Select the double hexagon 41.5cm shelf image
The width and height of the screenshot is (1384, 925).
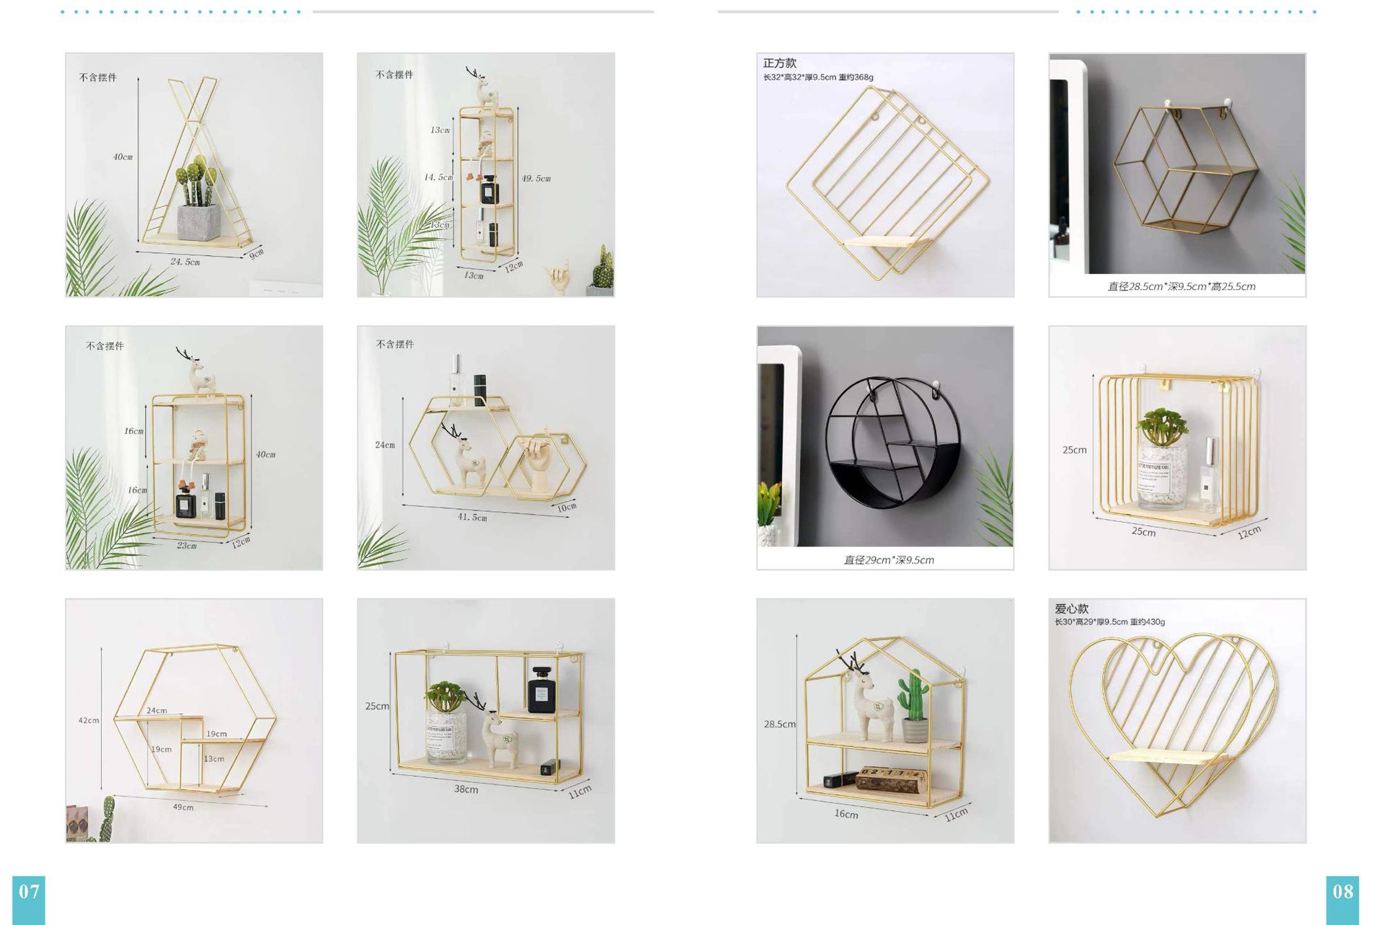pos(486,448)
